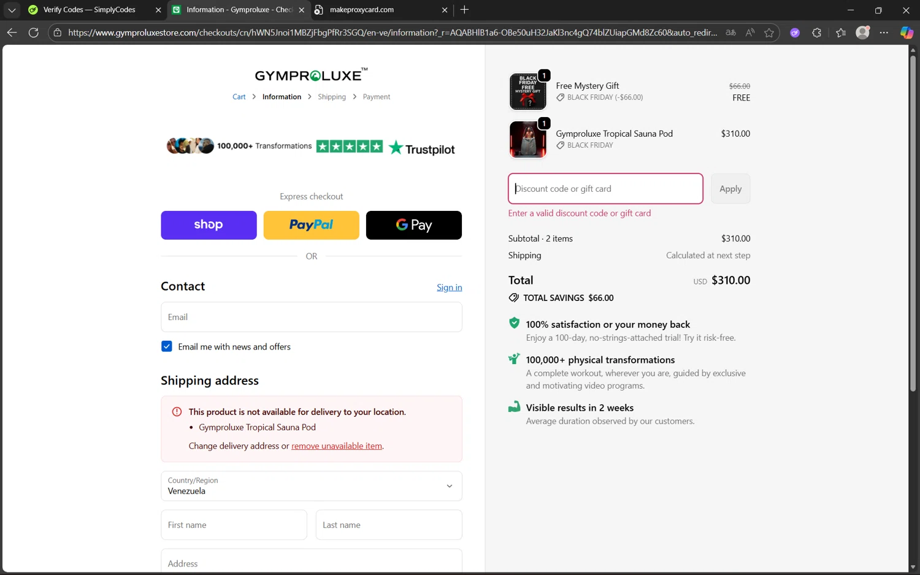920x575 pixels.
Task: Click the 'Gymproluxe Tropical Sauna Pod' product name
Action: click(614, 134)
